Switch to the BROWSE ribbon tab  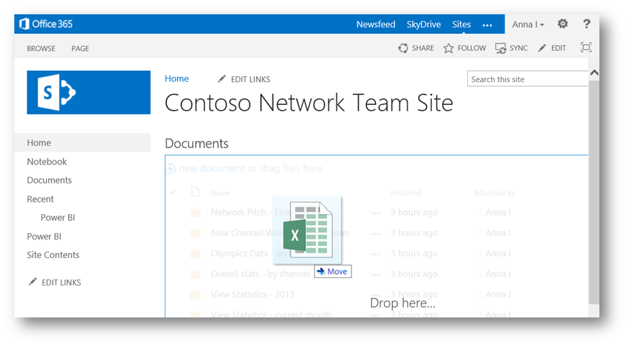pyautogui.click(x=41, y=48)
